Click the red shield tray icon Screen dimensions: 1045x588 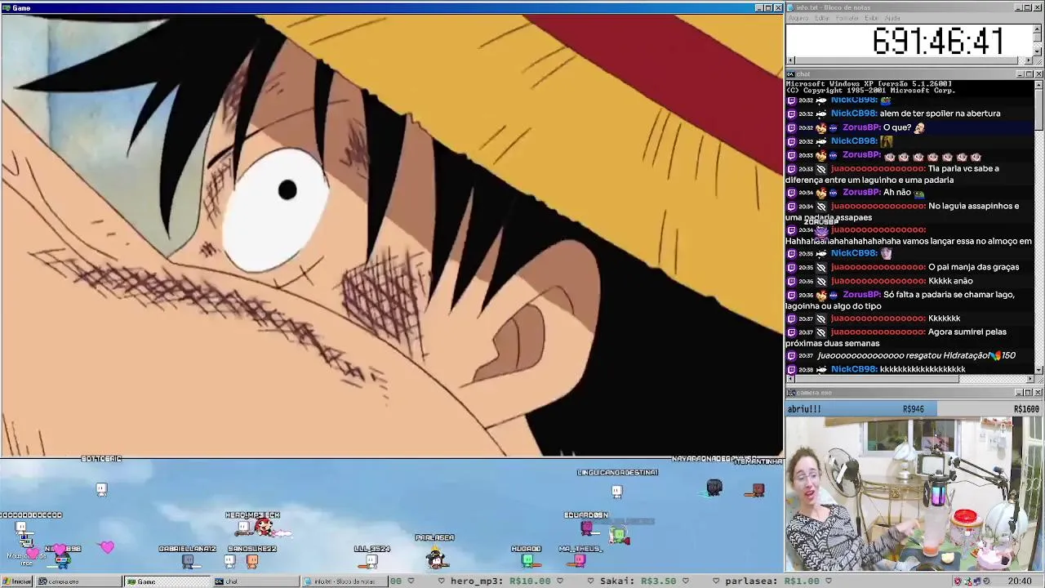tap(958, 581)
